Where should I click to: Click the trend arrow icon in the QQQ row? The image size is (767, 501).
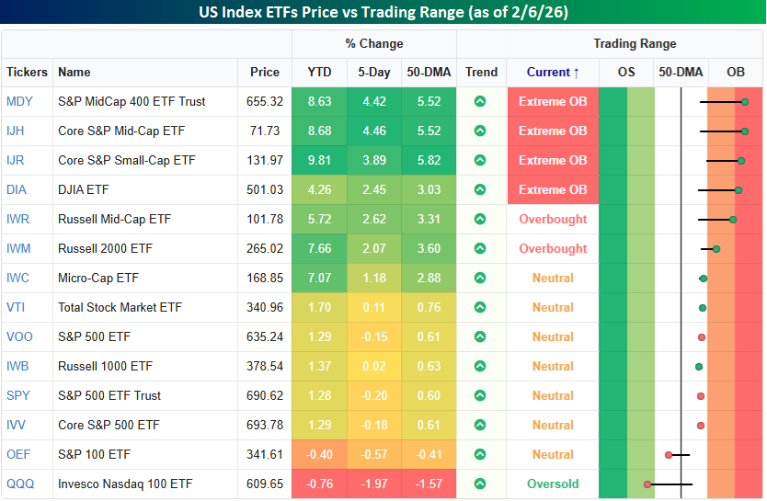coord(480,484)
